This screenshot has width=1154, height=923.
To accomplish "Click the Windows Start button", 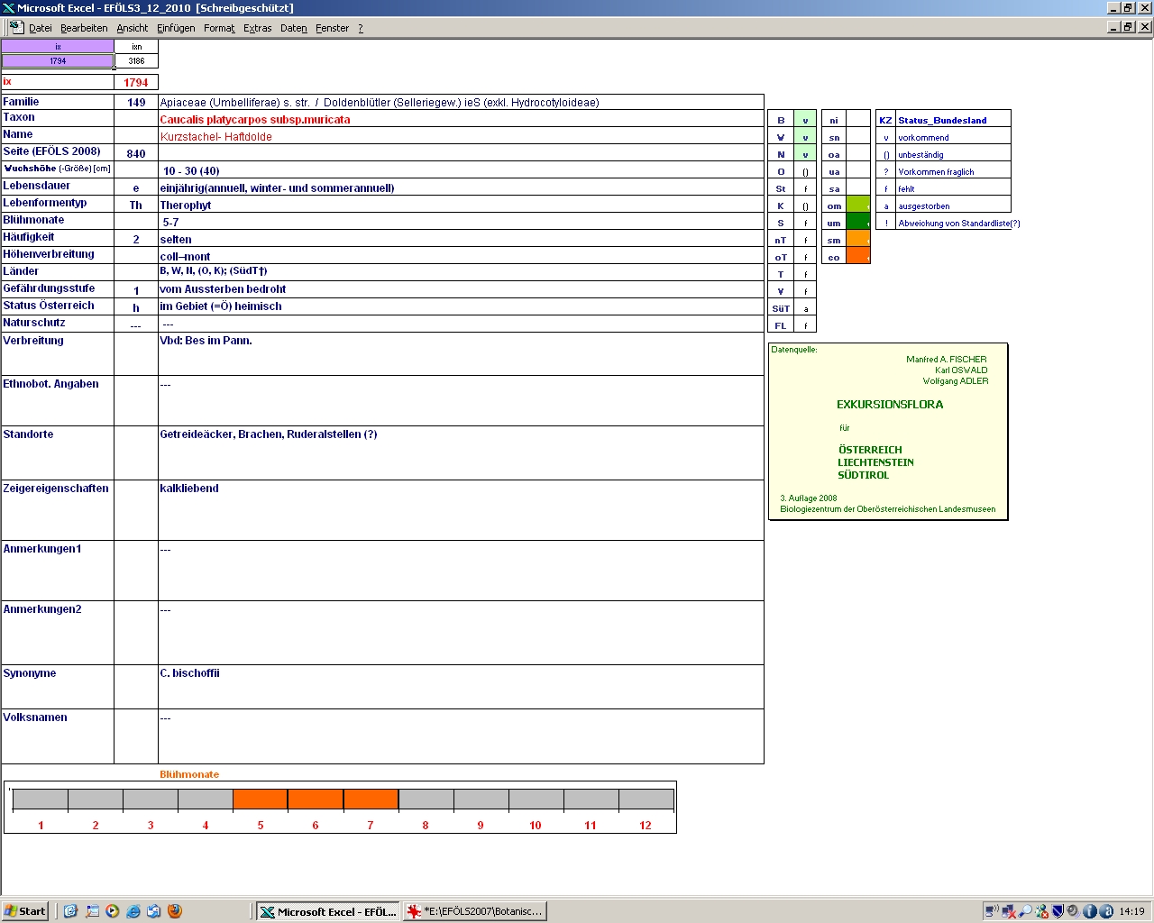I will 24,911.
